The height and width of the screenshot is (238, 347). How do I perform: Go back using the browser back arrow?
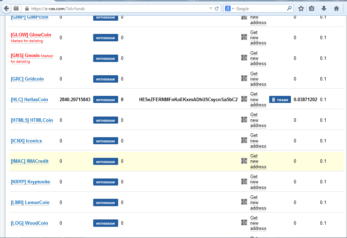(6, 9)
